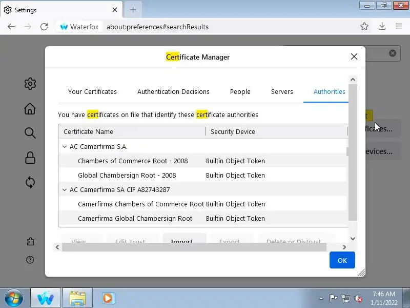Select Global Chambersign Root - 2008 row
Image resolution: width=410 pixels, height=308 pixels.
(202, 175)
